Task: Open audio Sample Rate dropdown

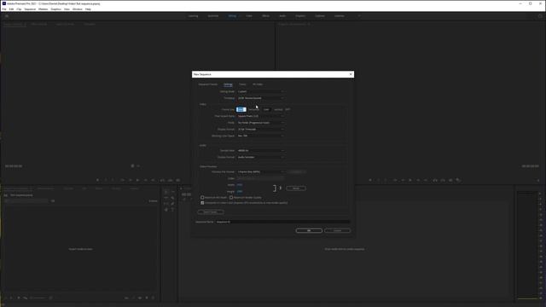Action: click(261, 151)
